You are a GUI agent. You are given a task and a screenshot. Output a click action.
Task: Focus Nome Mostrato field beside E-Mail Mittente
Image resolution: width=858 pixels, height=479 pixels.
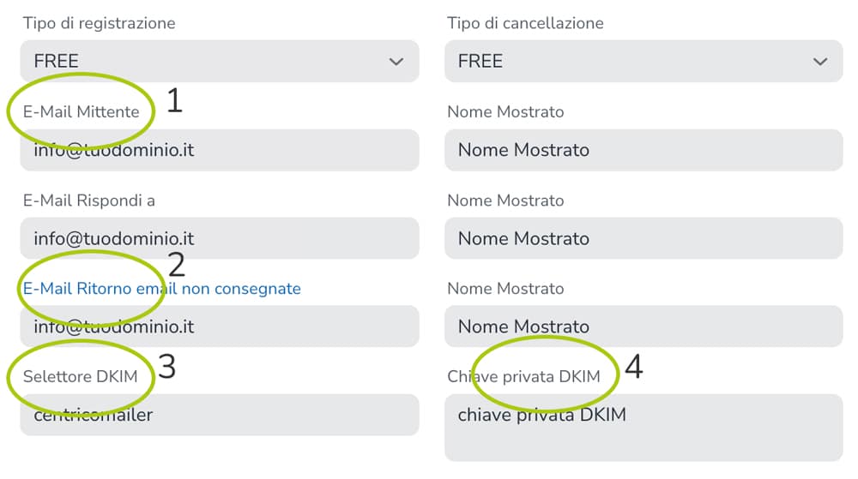pyautogui.click(x=643, y=150)
